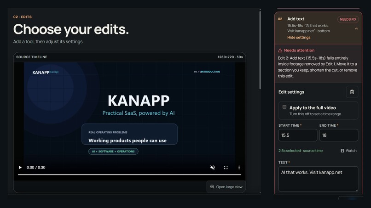Viewport: 371px width, 208px height.
Task: Click the magnifier icon in Open large view
Action: pyautogui.click(x=212, y=187)
